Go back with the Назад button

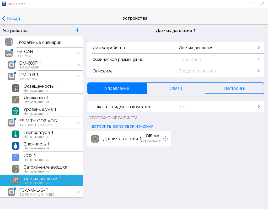[11, 18]
